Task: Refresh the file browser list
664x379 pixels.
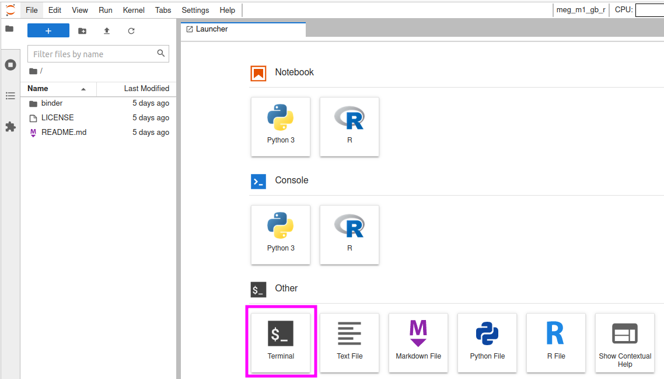Action: (x=131, y=31)
